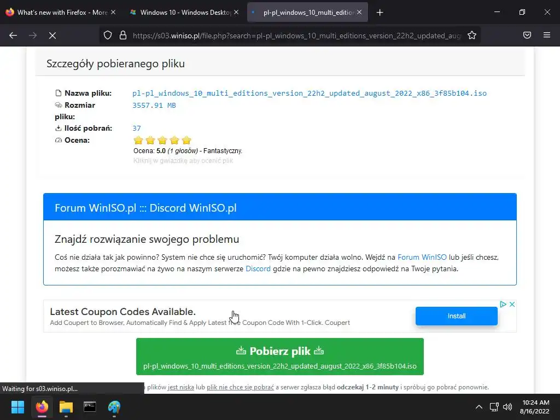560x420 pixels.
Task: Click the 'jest niska' link
Action: 180,387
